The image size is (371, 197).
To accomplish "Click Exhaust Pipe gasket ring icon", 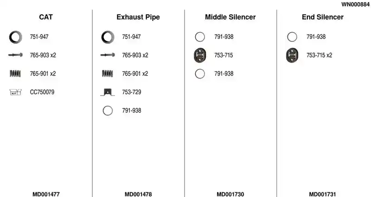I will [108, 37].
